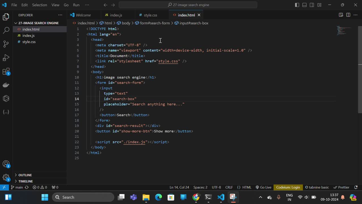
Task: Open File Explorer from taskbar
Action: 146,197
